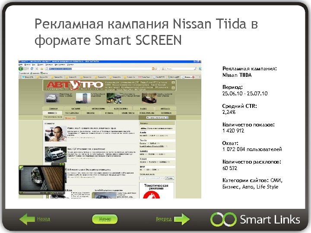
Task: Click the 60 532 expands value
Action: [230, 168]
